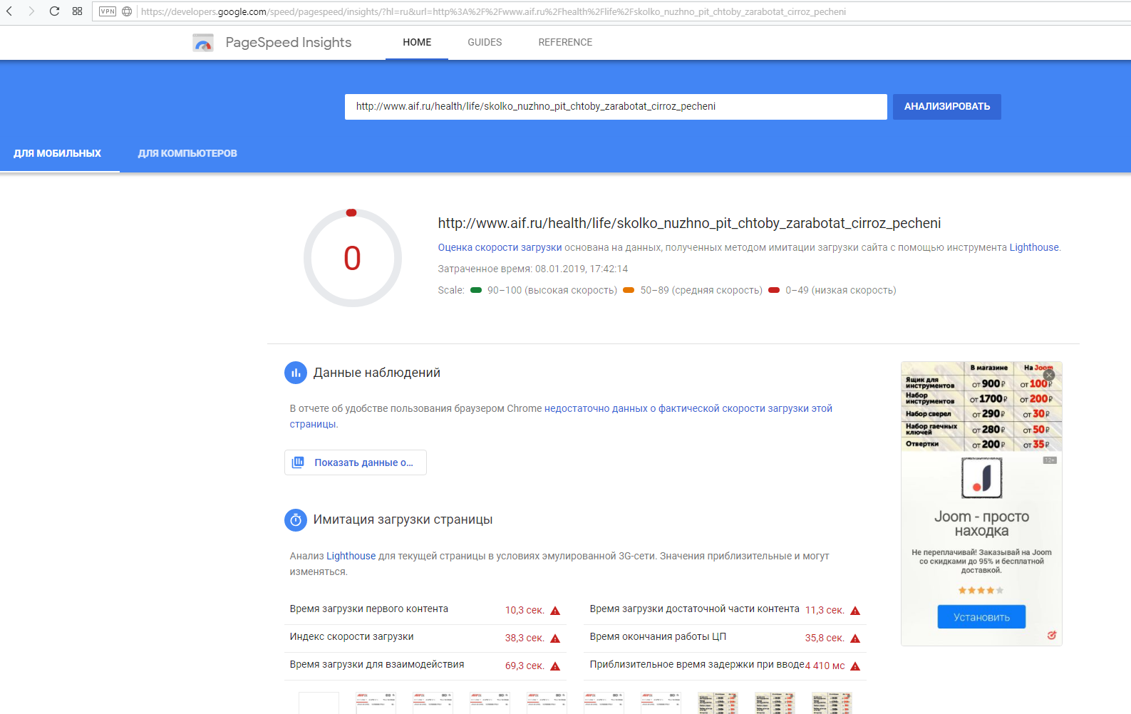This screenshot has width=1131, height=714.
Task: Click the Время загрузки для взаимодействия label
Action: click(x=377, y=665)
